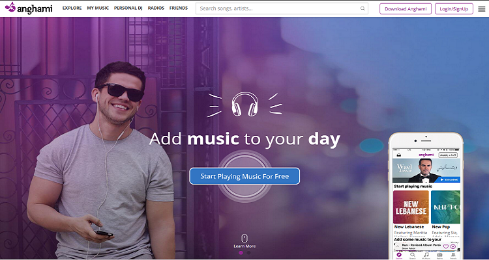
Task: Click the mouse scroll icon above Learn More
Action: [x=244, y=239]
